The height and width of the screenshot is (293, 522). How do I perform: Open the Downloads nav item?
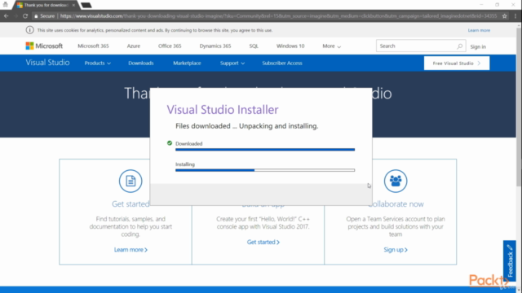[x=141, y=63]
